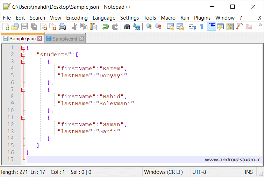Collapse the fold marker on line 1
The height and width of the screenshot is (177, 264).
coord(23,48)
